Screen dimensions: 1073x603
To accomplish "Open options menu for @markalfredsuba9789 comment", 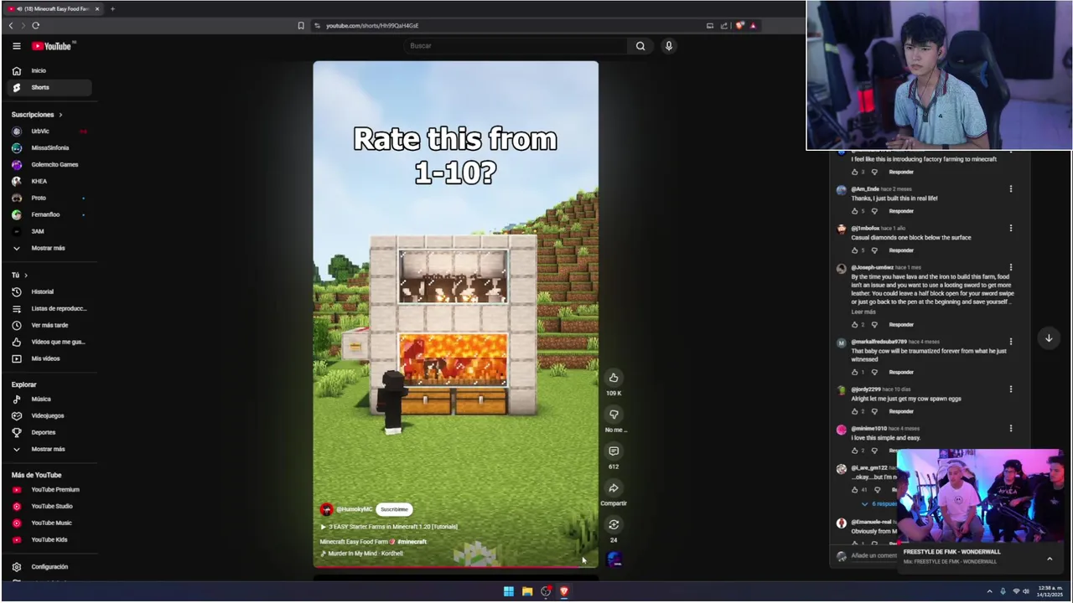I will (1010, 342).
